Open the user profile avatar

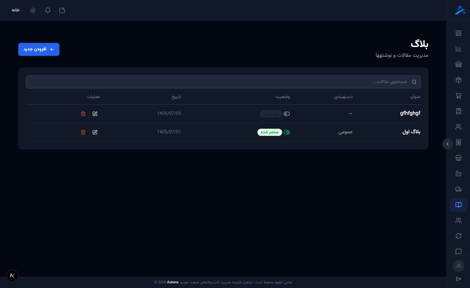(459, 266)
